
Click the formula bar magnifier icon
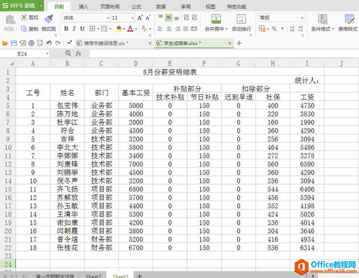click(x=68, y=53)
